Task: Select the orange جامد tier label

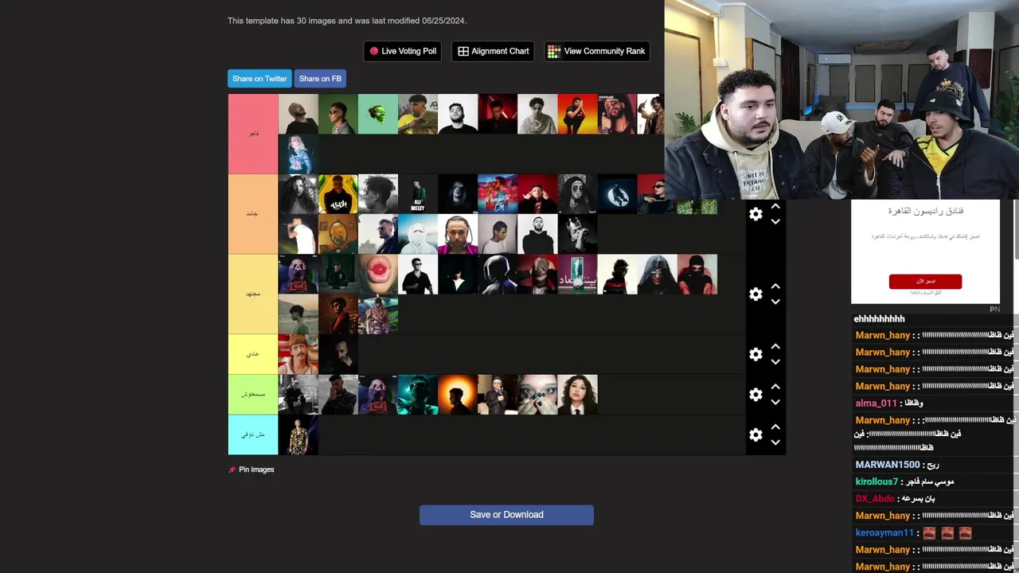Action: 253,214
